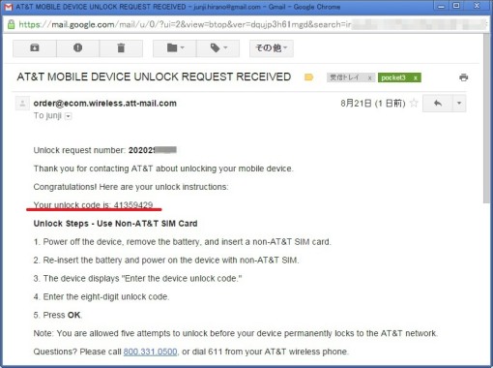Click the sender avatar icon
The width and height of the screenshot is (493, 368).
click(22, 104)
